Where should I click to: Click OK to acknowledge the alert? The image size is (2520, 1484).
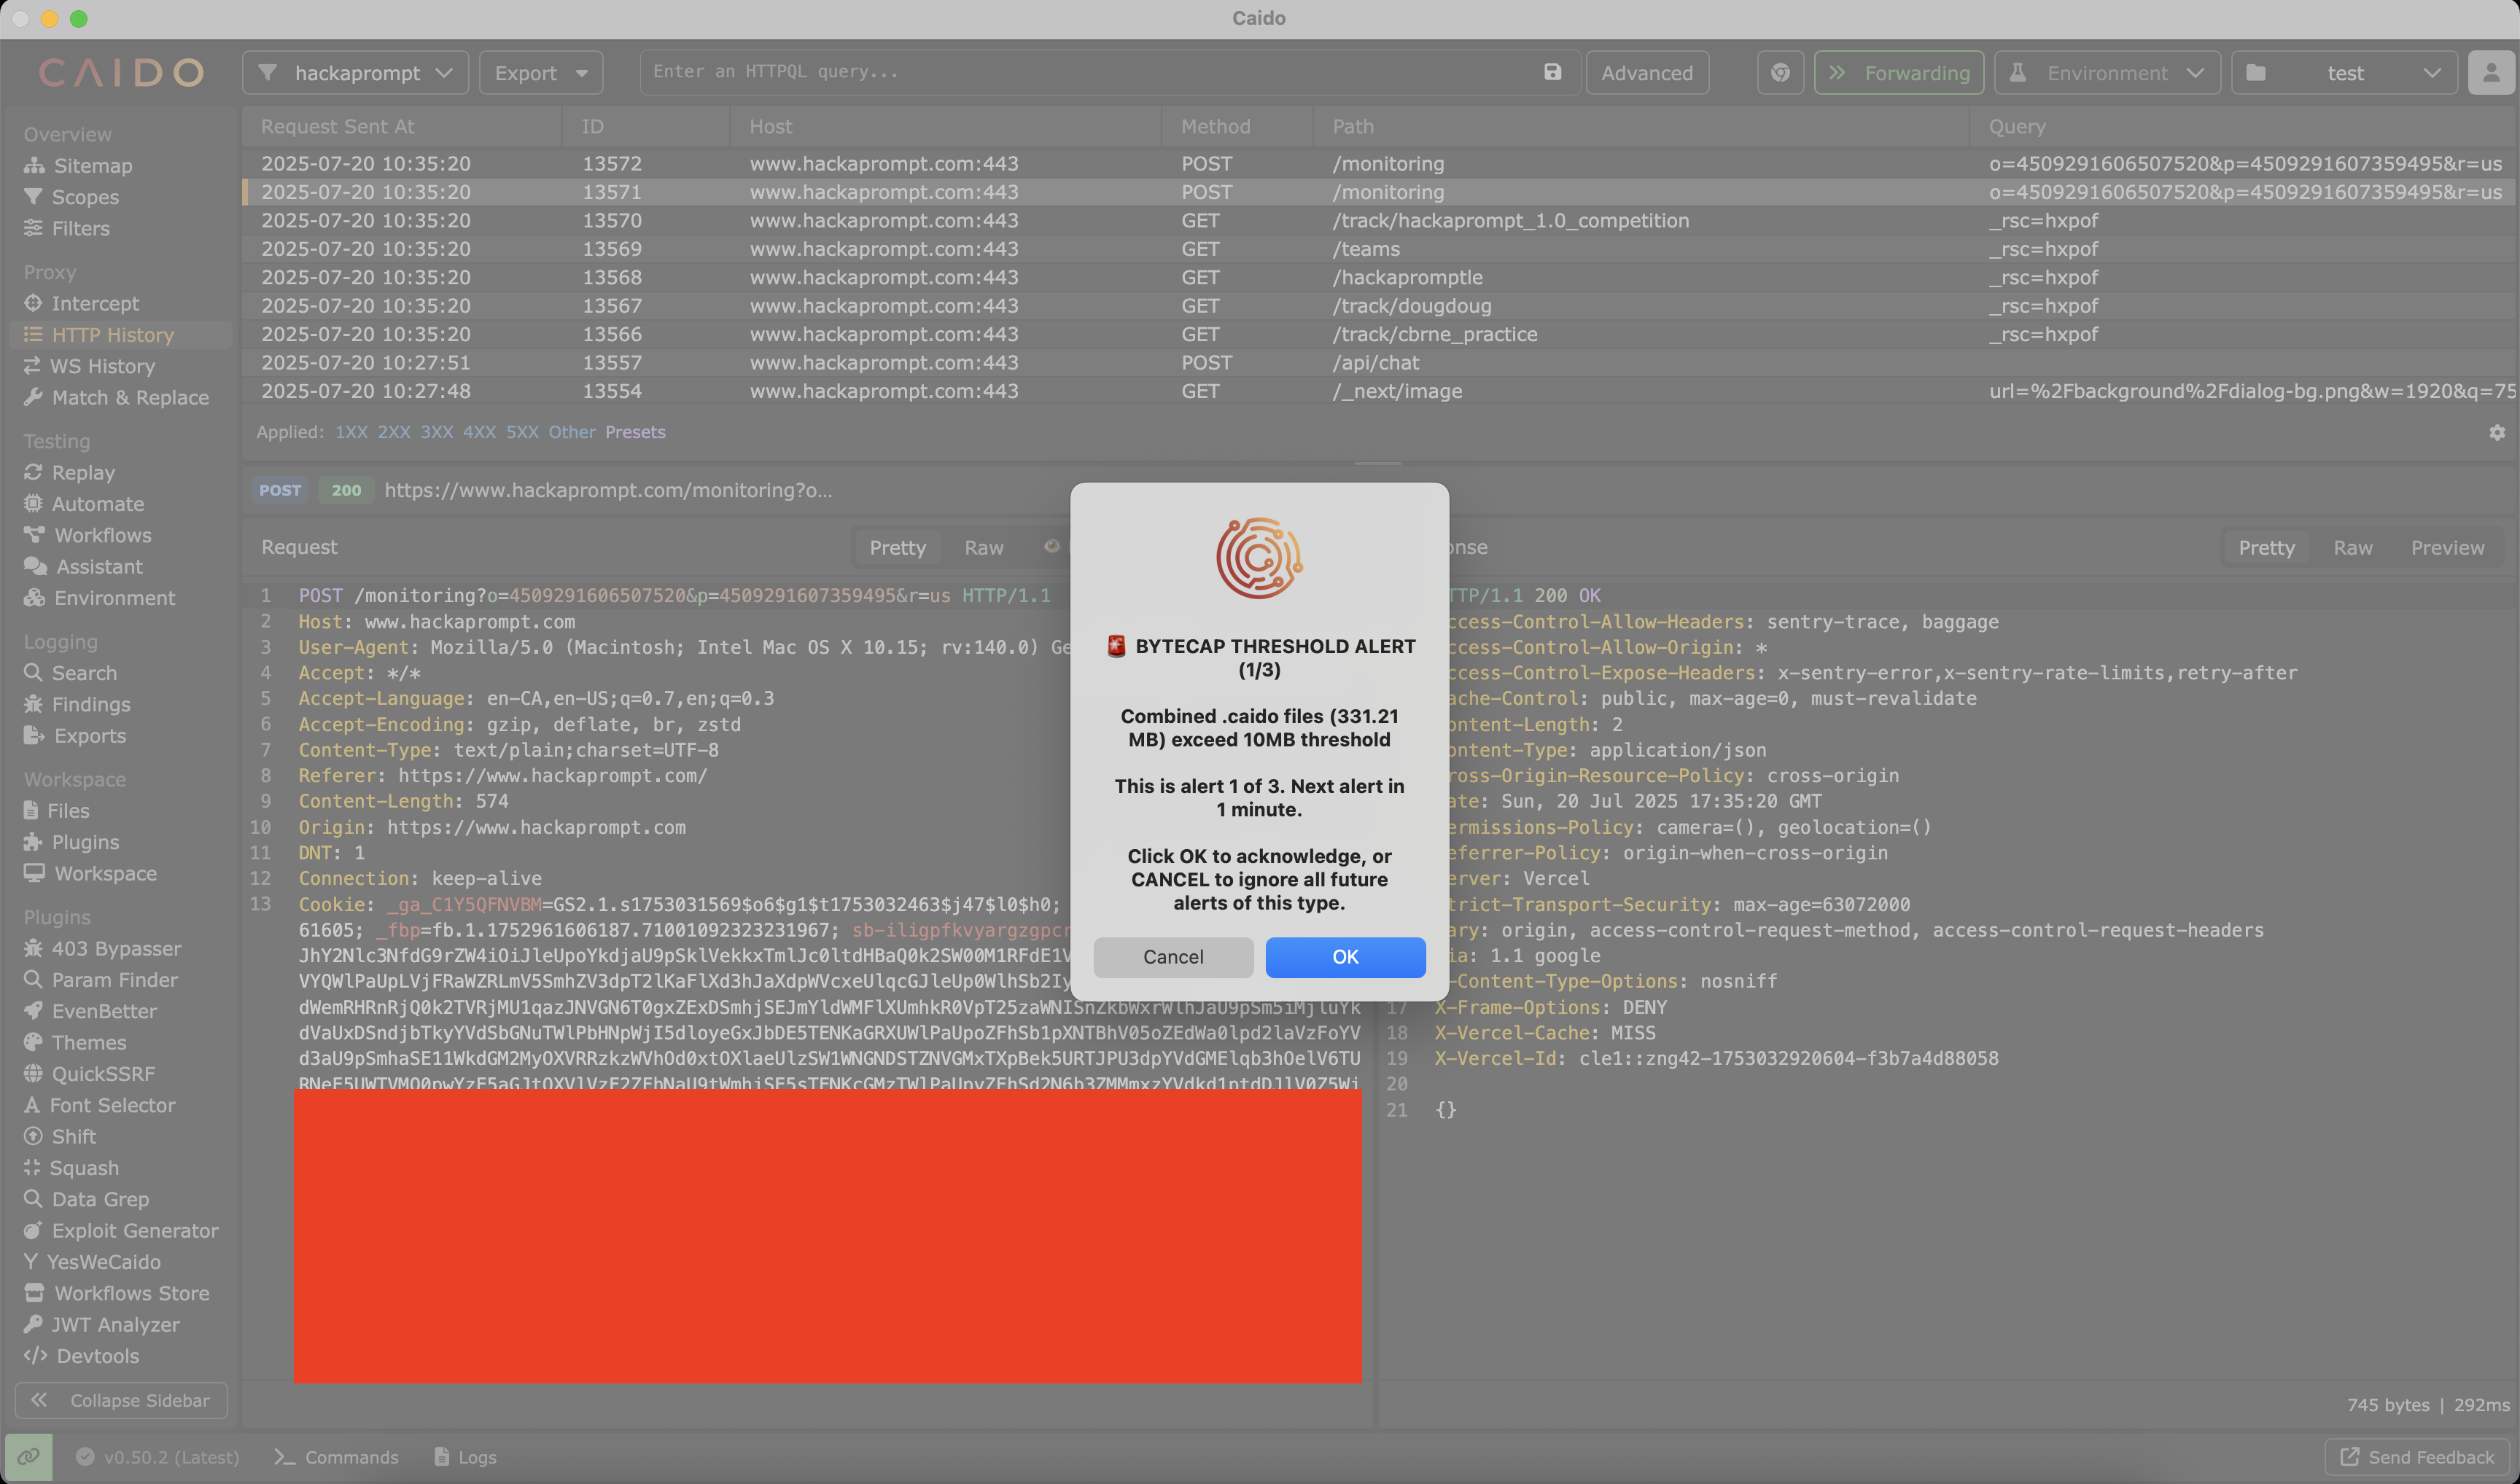pos(1345,957)
